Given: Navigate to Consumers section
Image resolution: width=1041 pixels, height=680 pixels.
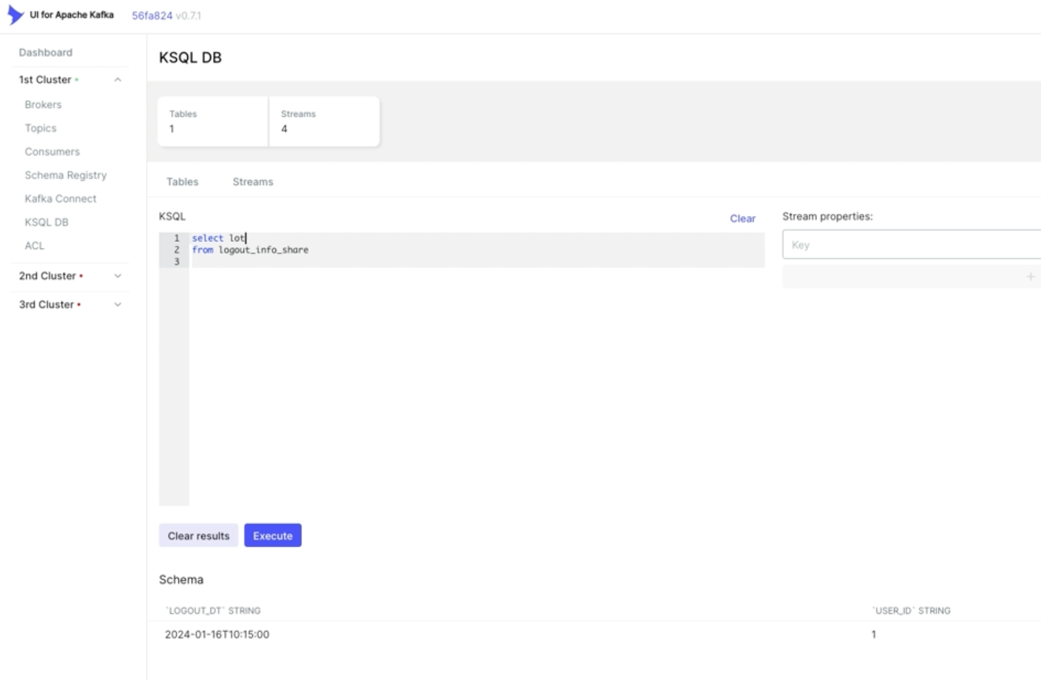Looking at the screenshot, I should tap(52, 151).
